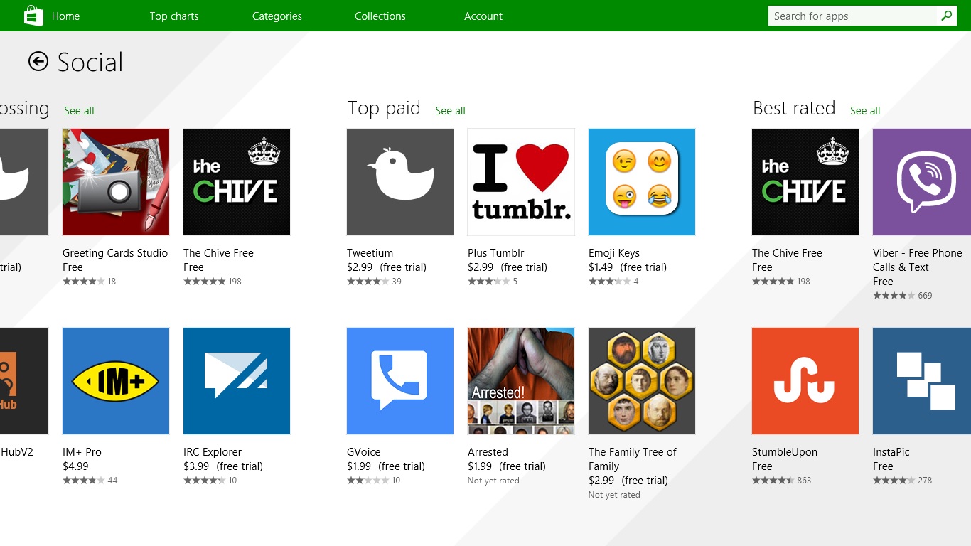The width and height of the screenshot is (971, 546).
Task: Click Not yet rated under Arrested
Action: pyautogui.click(x=493, y=481)
